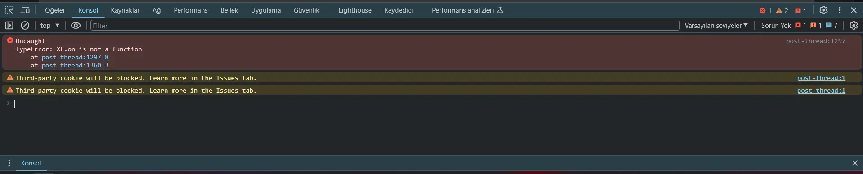Click the orange issue flag count
The height and width of the screenshot is (174, 863).
tap(816, 26)
